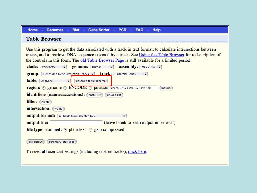Choose gzip compressed file type
The height and width of the screenshot is (193, 257).
click(x=90, y=130)
